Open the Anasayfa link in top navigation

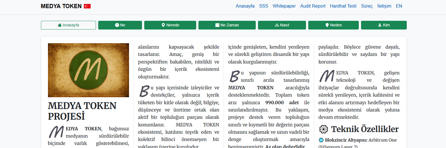pos(245,6)
